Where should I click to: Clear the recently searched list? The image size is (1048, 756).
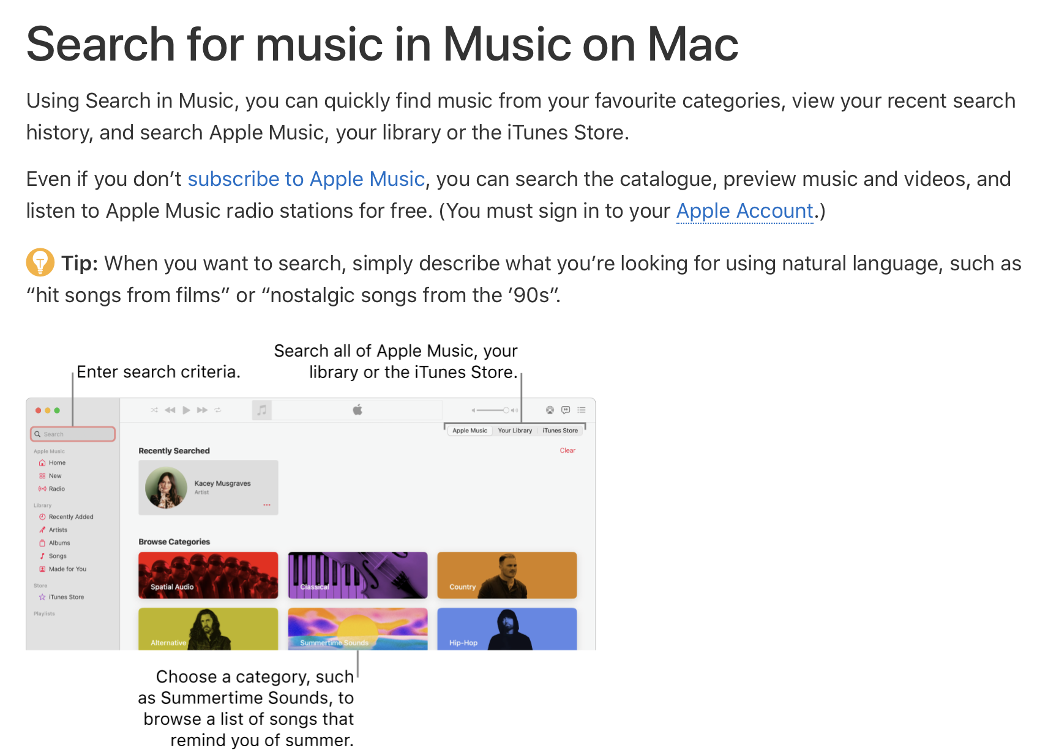tap(567, 450)
